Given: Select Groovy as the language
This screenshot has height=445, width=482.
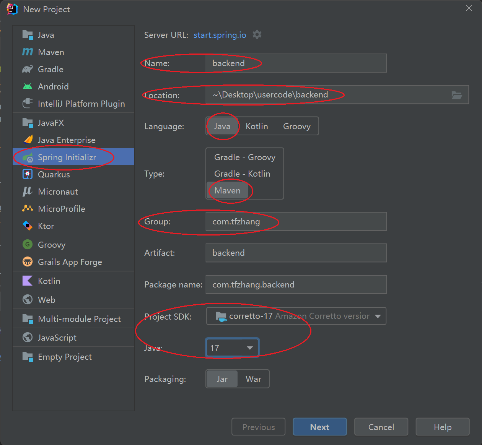Looking at the screenshot, I should coord(297,126).
